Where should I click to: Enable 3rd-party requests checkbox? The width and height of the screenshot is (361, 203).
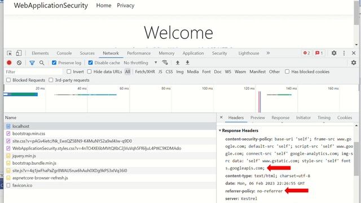(x=51, y=80)
